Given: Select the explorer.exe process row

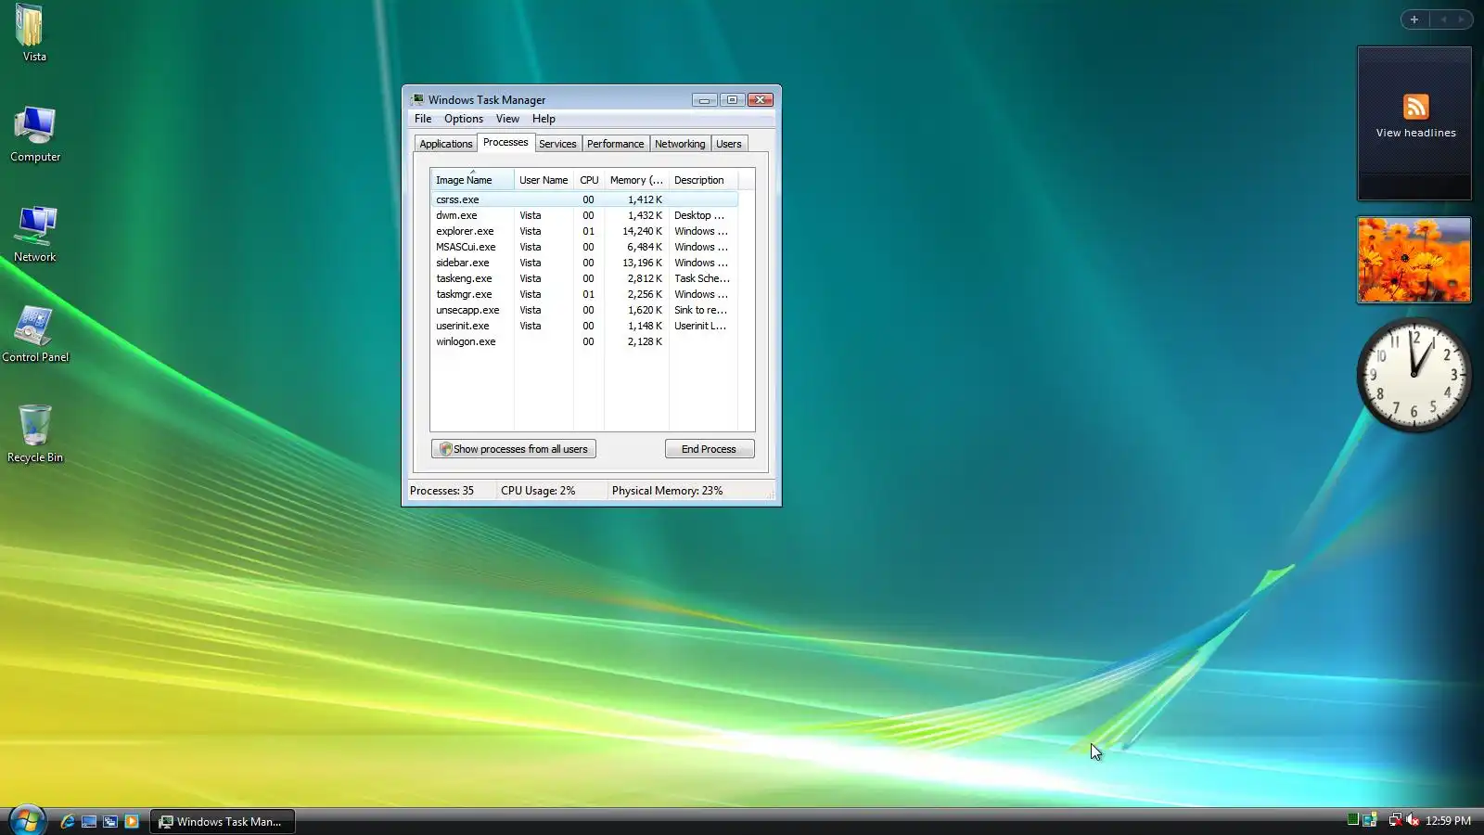Looking at the screenshot, I should tap(584, 231).
